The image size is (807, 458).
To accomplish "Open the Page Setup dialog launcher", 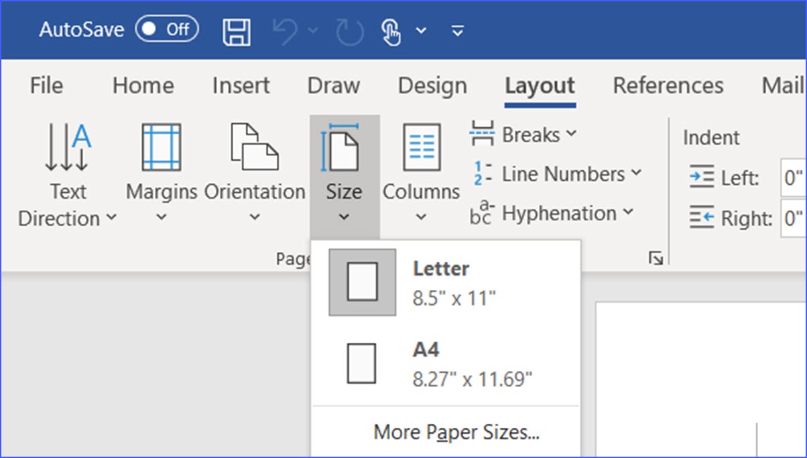I will click(658, 258).
